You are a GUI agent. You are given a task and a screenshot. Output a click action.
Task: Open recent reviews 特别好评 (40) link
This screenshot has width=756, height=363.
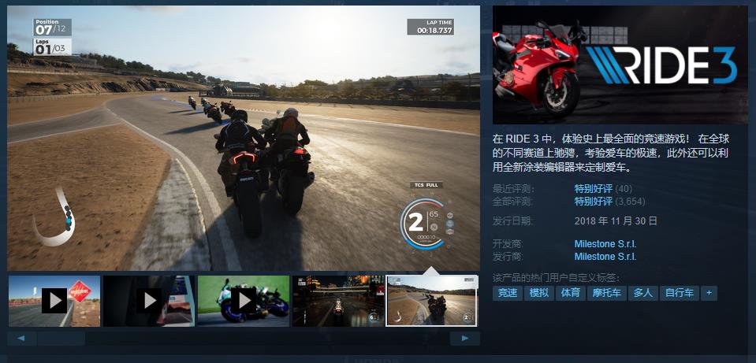pyautogui.click(x=603, y=189)
